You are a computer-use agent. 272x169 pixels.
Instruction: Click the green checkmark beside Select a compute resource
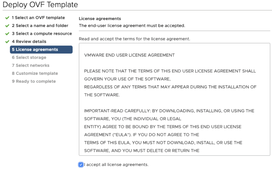(x=7, y=34)
